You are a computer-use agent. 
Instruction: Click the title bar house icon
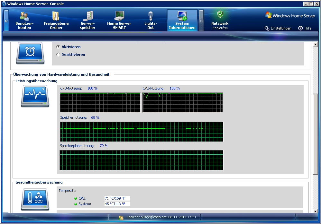[4, 4]
